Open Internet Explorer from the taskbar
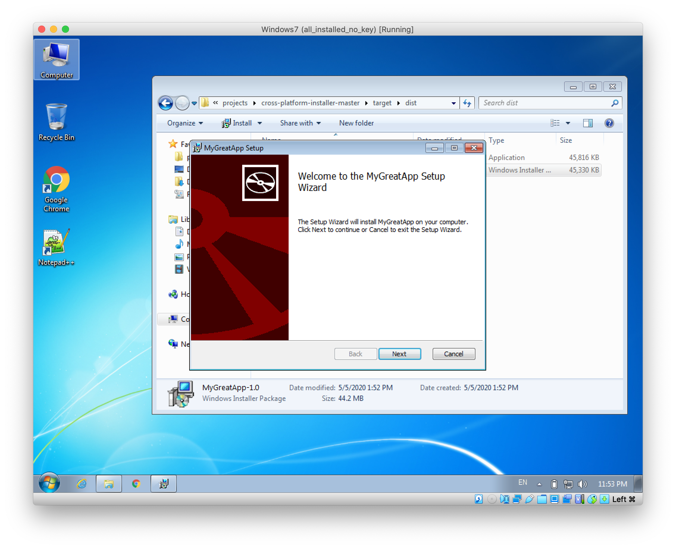The height and width of the screenshot is (549, 676). click(82, 484)
